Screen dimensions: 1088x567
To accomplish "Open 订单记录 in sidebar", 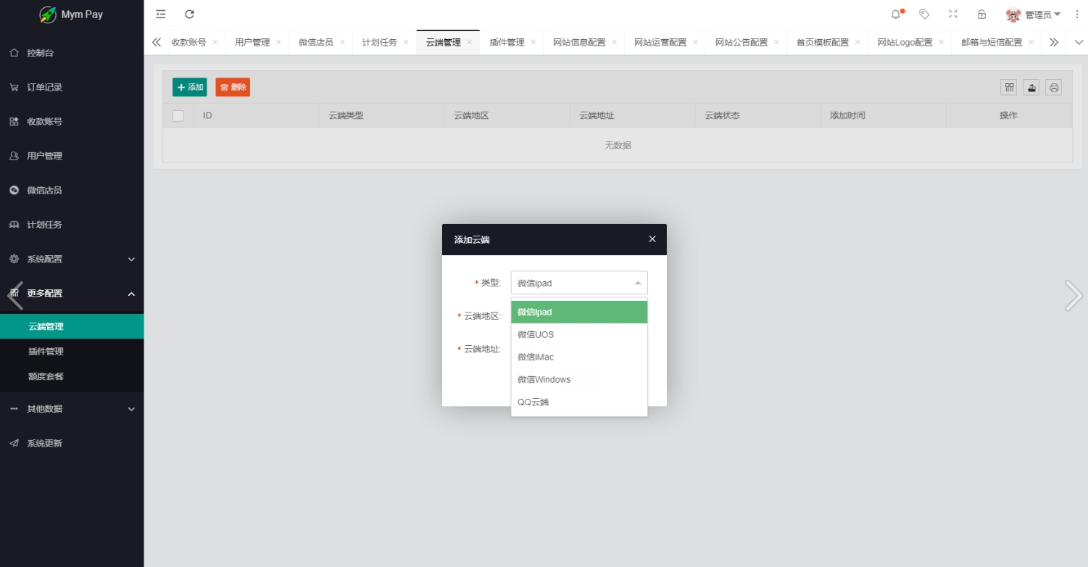I will [x=72, y=87].
